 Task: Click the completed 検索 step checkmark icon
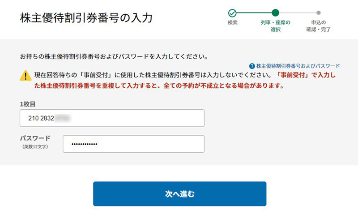point(232,13)
